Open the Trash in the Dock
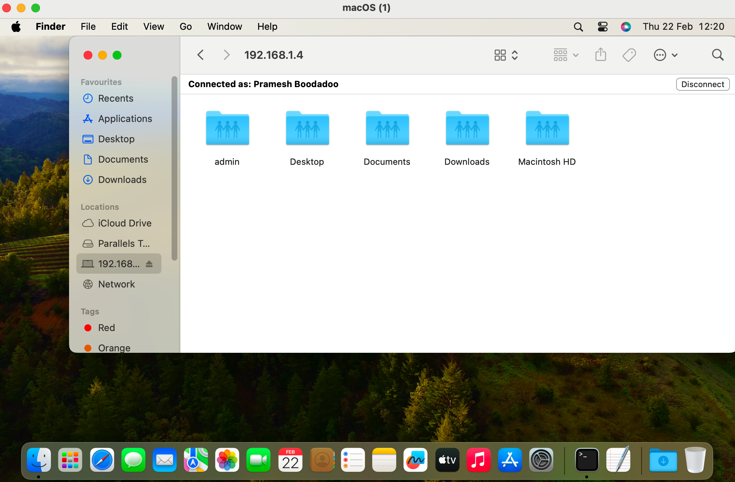735x482 pixels. point(695,460)
